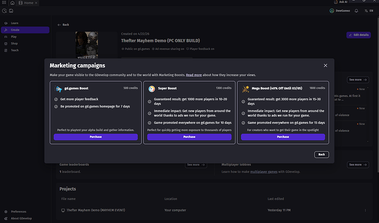Image resolution: width=379 pixels, height=223 pixels.
Task: Click the '1800 credits' price label
Action: tap(317, 88)
